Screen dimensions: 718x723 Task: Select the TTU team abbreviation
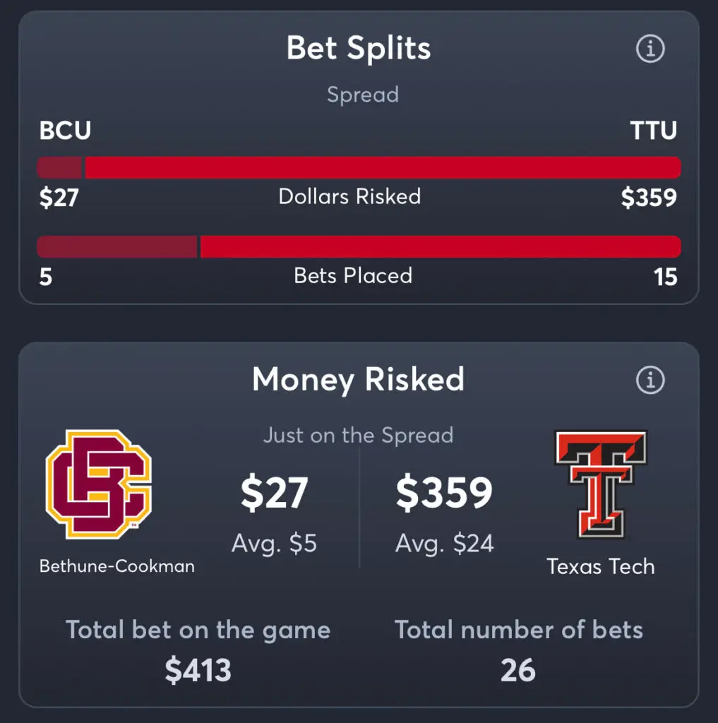pos(654,131)
